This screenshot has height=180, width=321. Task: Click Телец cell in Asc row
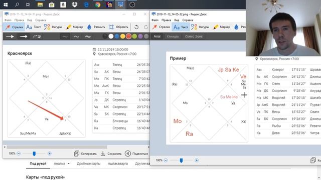pyautogui.click(x=117, y=64)
